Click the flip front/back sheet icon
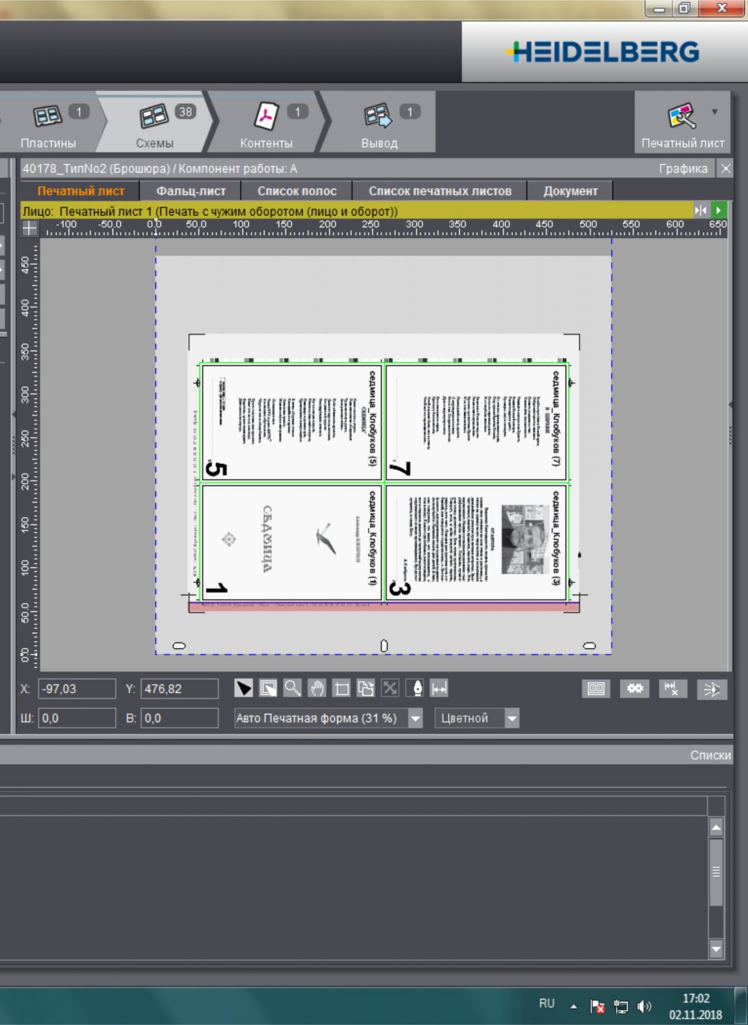The height and width of the screenshot is (1025, 748). [701, 210]
